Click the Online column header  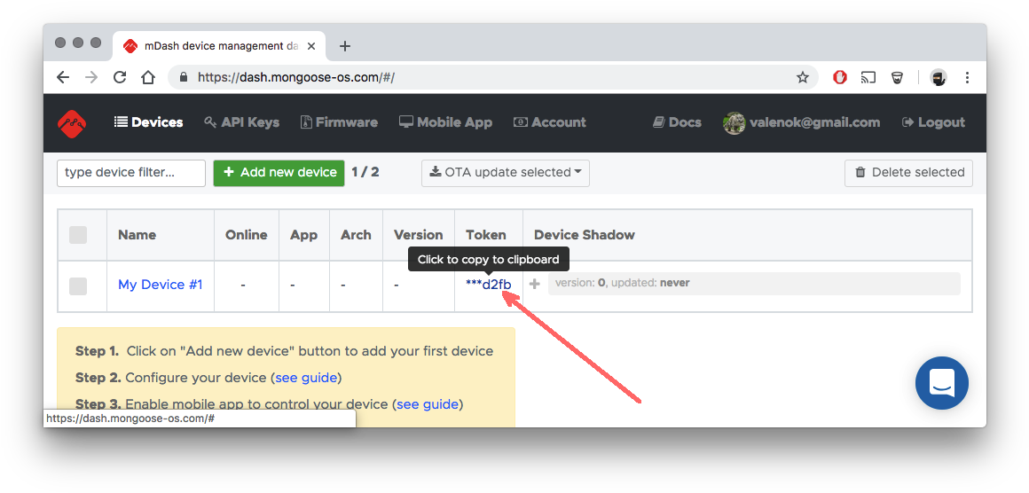click(x=246, y=235)
